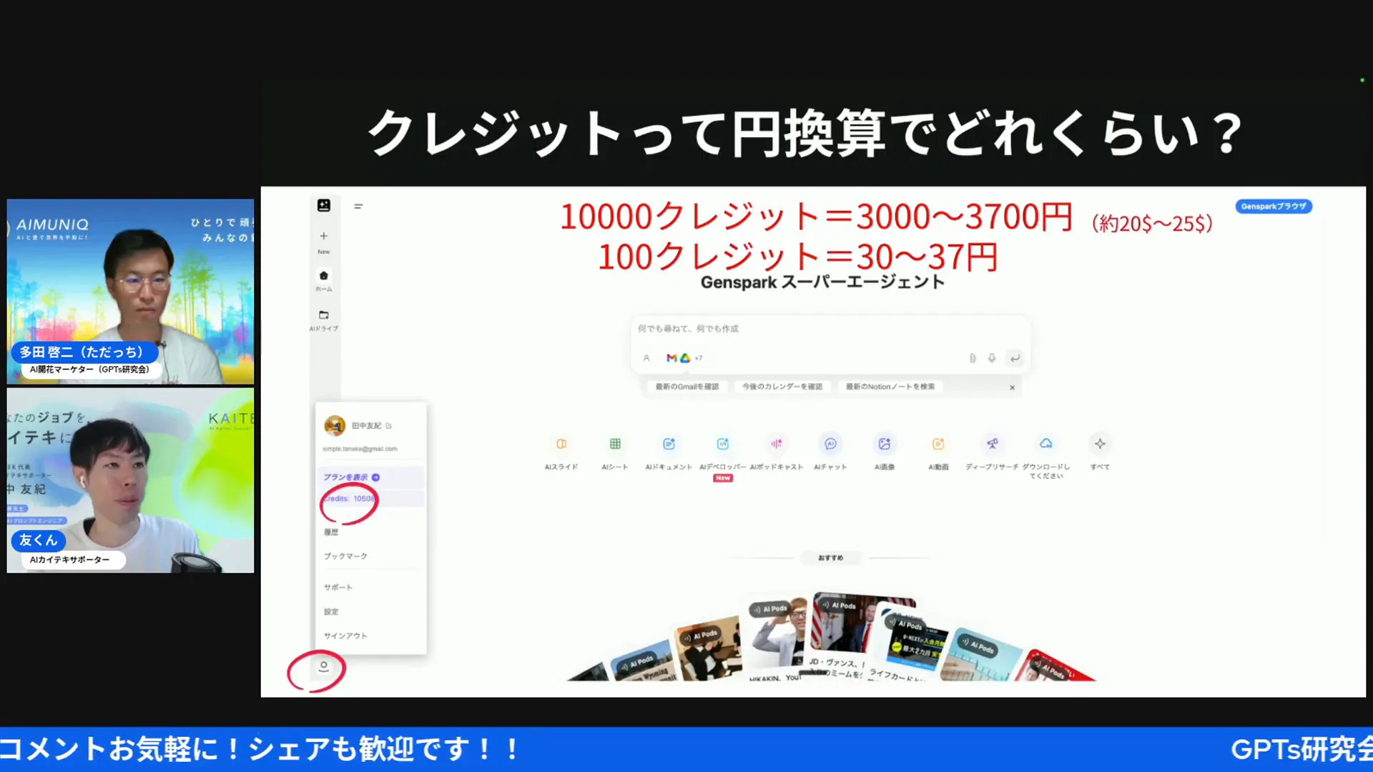Click the おすすめ section label
Image resolution: width=1373 pixels, height=772 pixels.
pyautogui.click(x=830, y=558)
